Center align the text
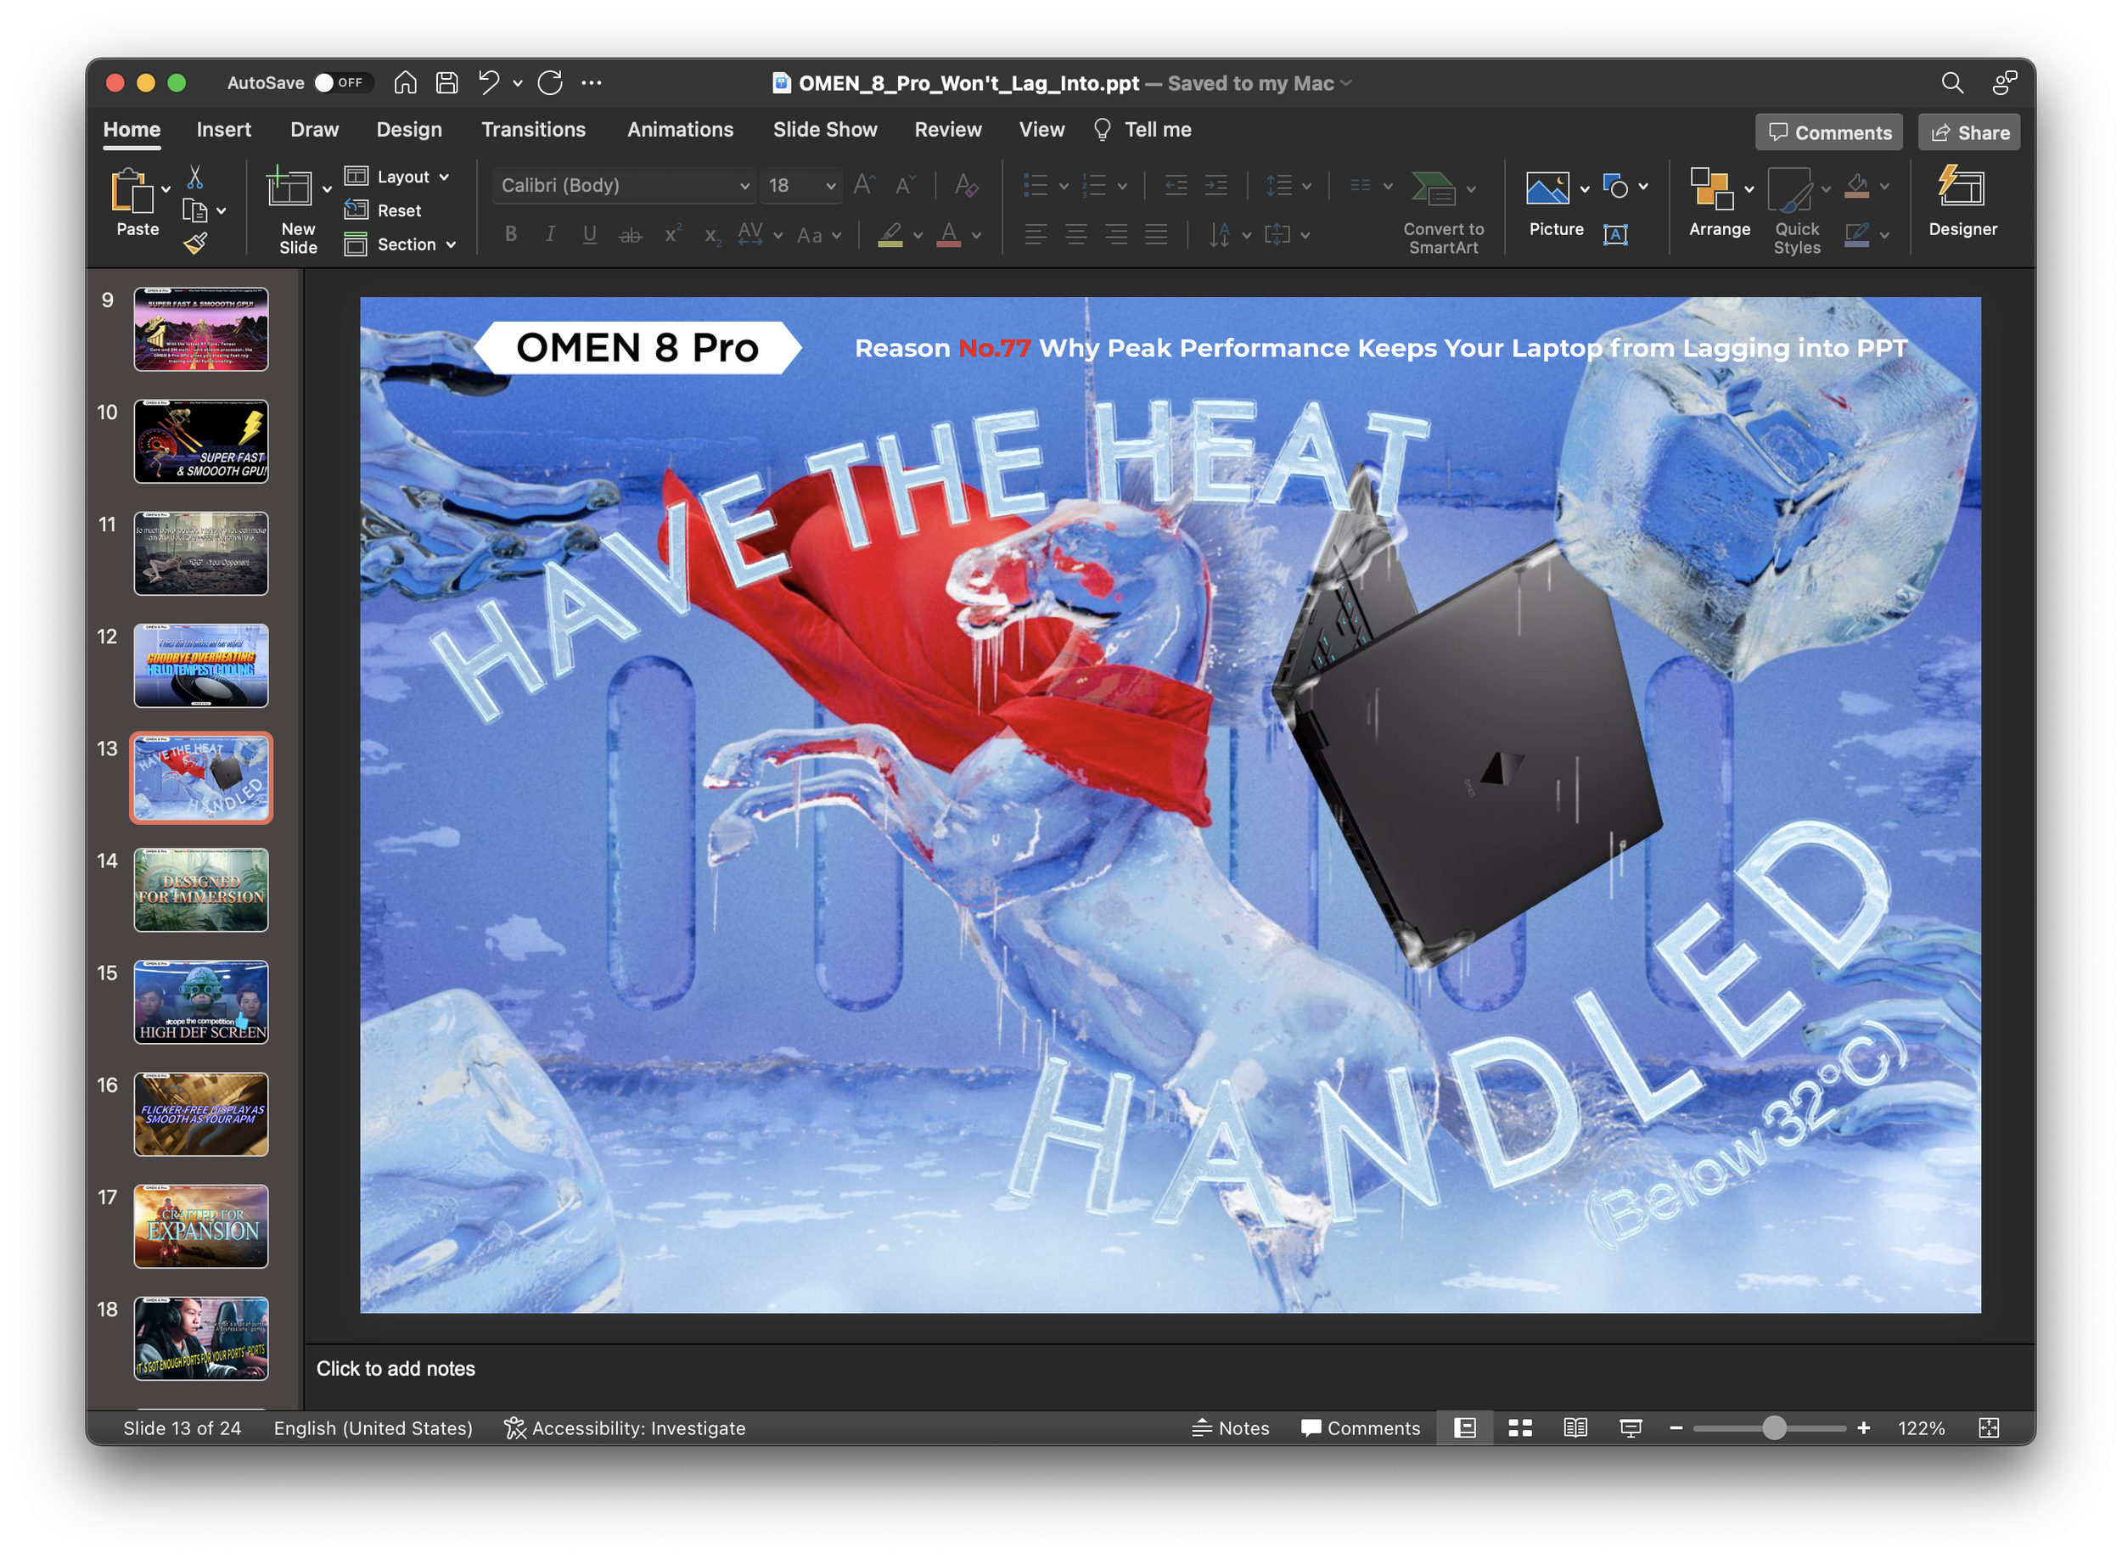 click(1076, 235)
